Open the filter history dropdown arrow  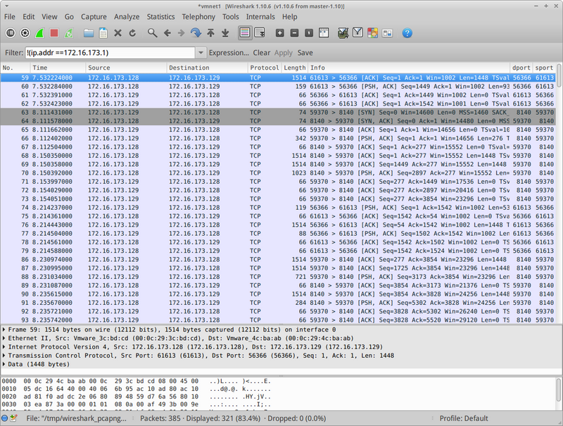tap(201, 53)
